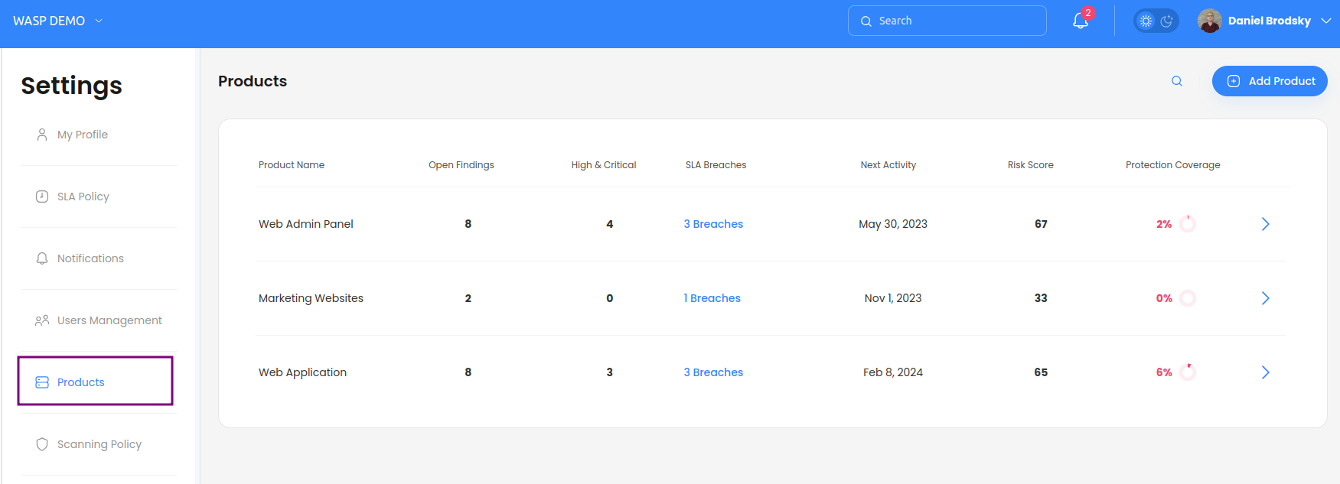
Task: Click risk score 65
Action: point(1041,372)
